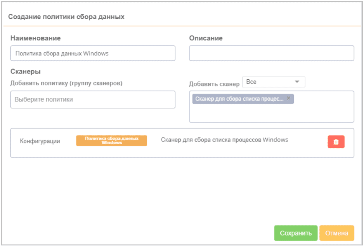This screenshot has height=246, width=364.
Task: Open the "Выберите политики" policy selector
Action: tap(93, 99)
